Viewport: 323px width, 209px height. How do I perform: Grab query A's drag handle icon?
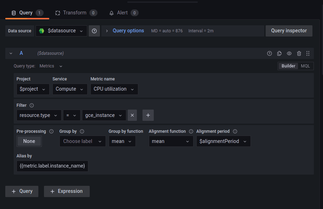(308, 53)
